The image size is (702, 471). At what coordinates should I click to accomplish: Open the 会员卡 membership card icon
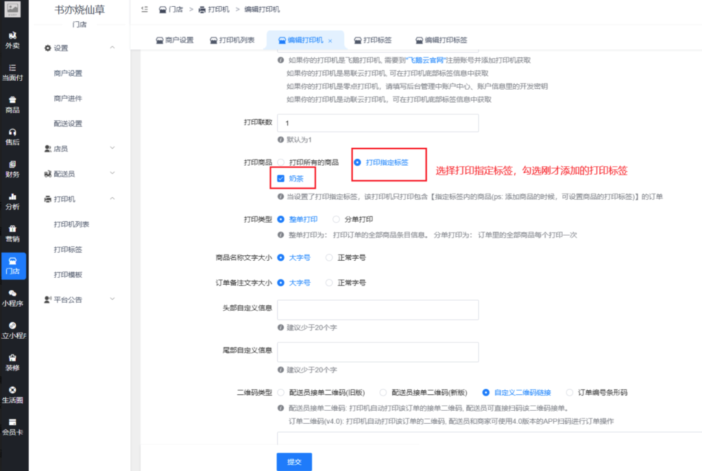point(13,426)
